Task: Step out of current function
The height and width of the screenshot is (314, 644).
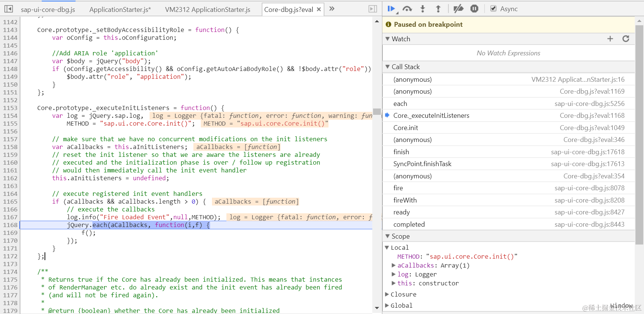Action: tap(438, 9)
